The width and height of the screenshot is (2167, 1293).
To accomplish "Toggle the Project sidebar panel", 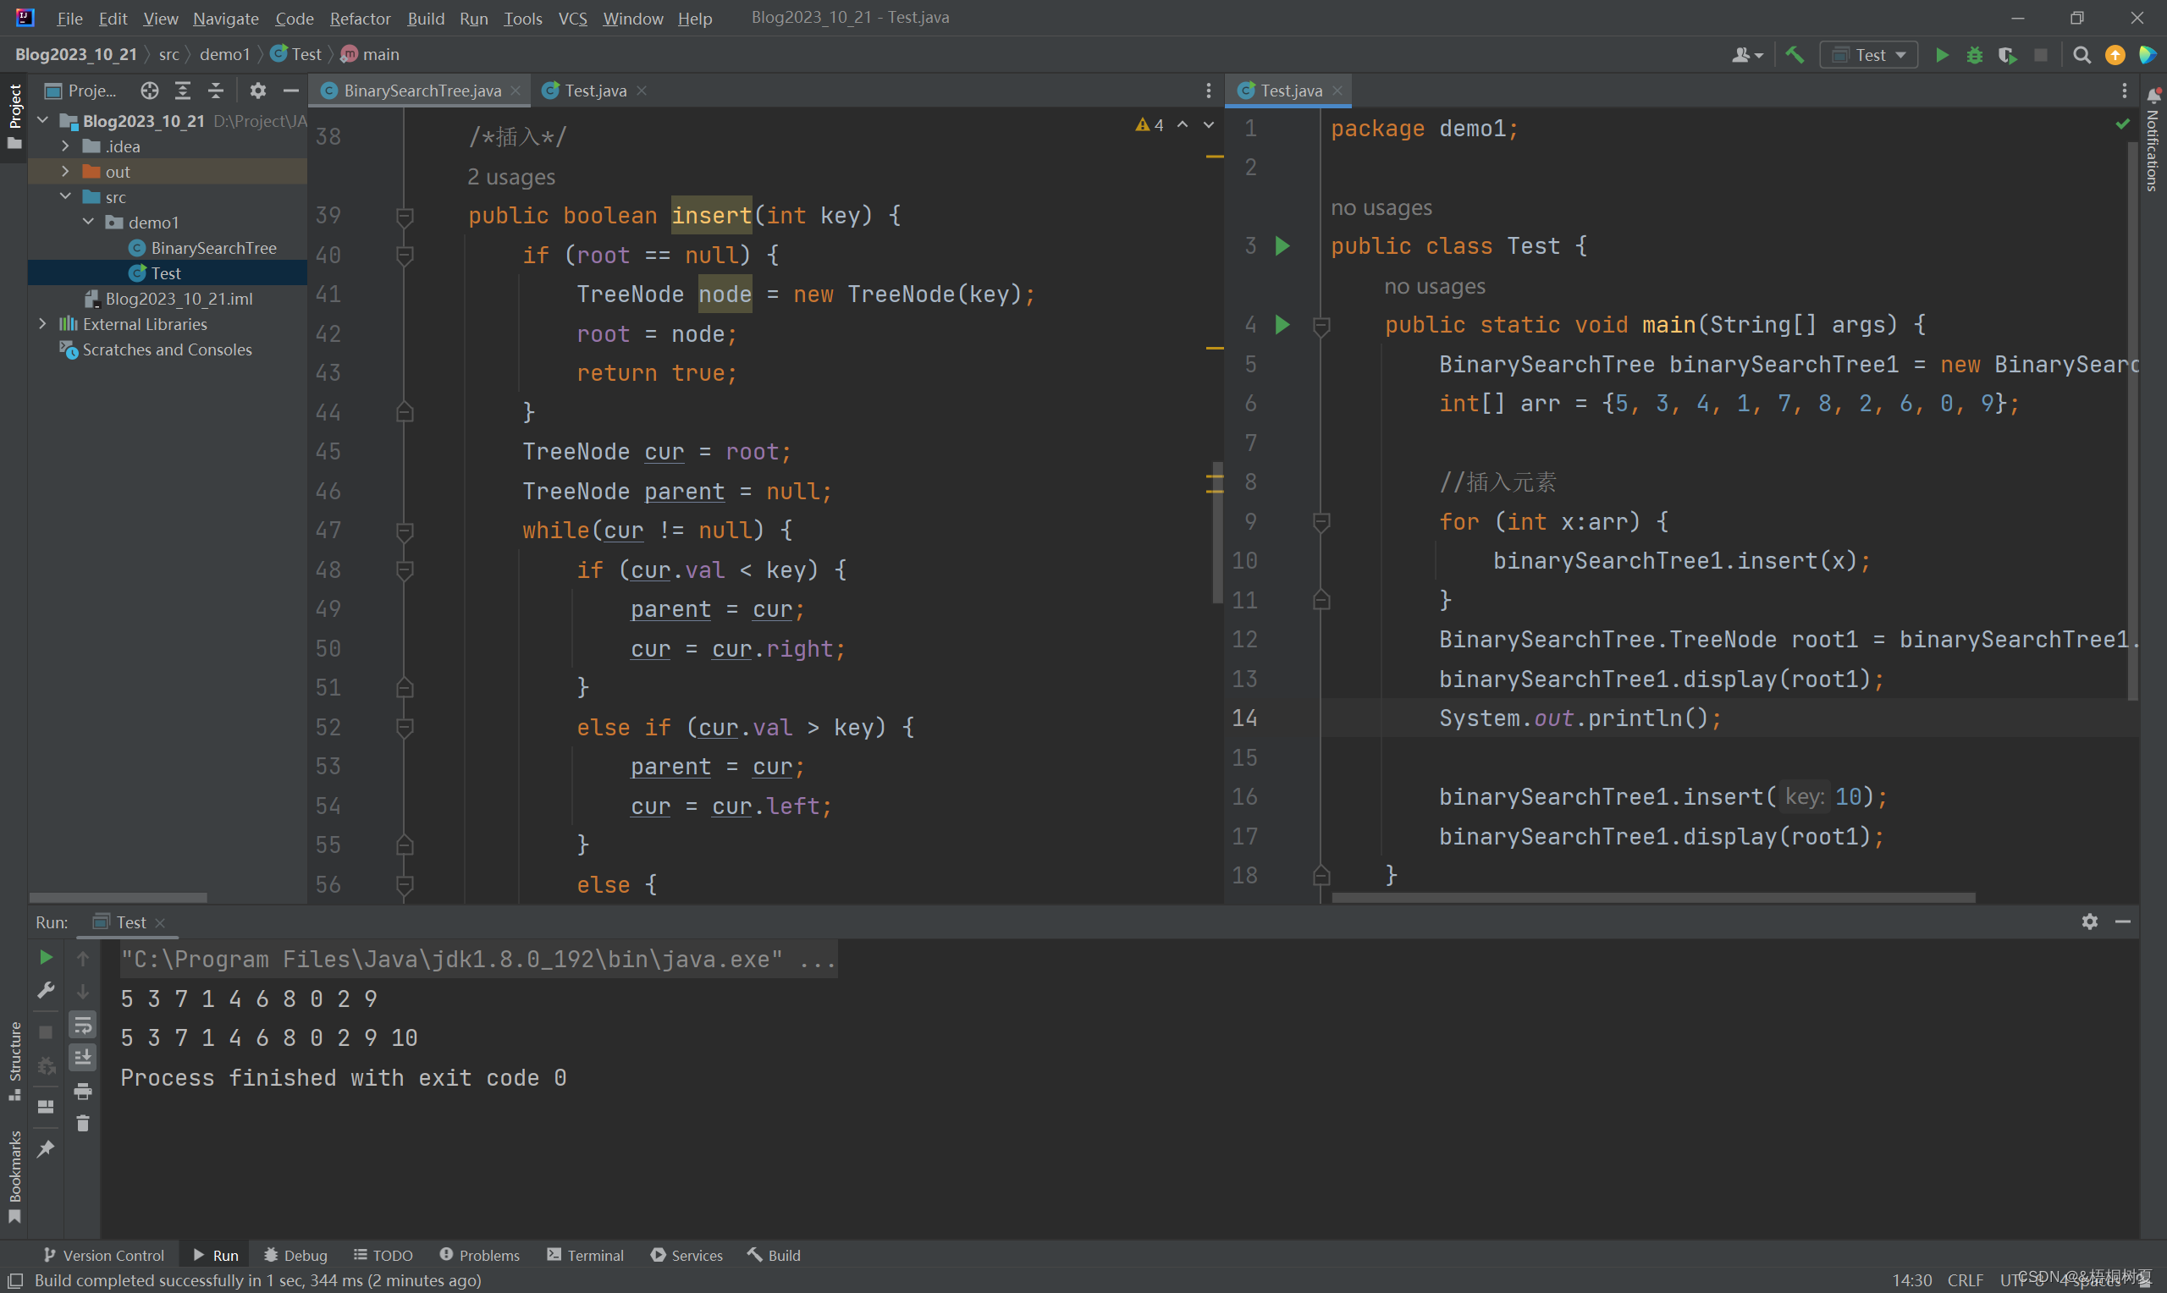I will (x=14, y=117).
